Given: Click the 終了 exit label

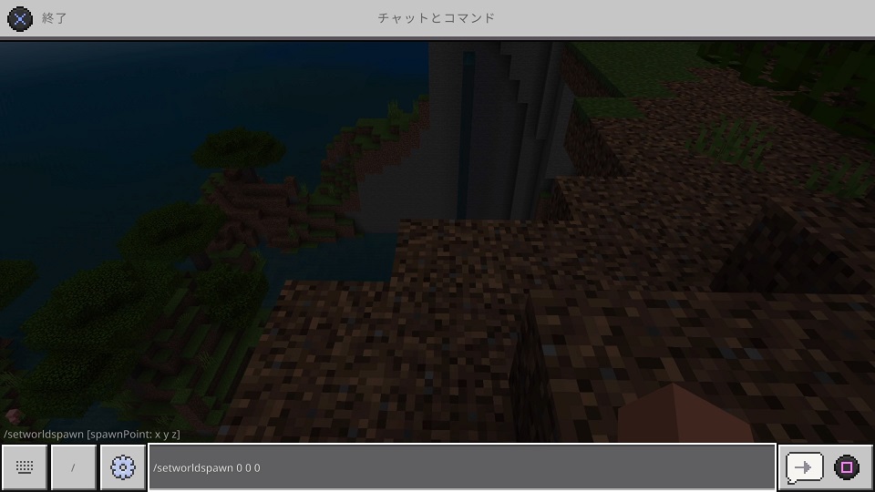Looking at the screenshot, I should pyautogui.click(x=54, y=18).
